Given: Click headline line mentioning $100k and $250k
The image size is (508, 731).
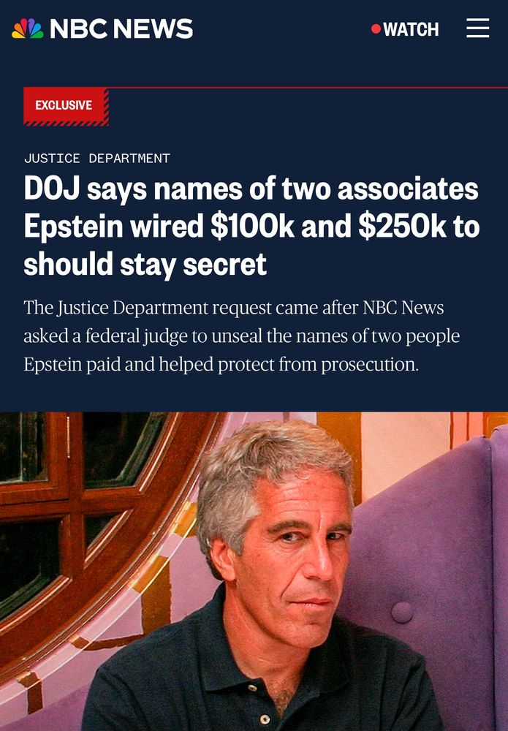Looking at the screenshot, I should [x=251, y=226].
